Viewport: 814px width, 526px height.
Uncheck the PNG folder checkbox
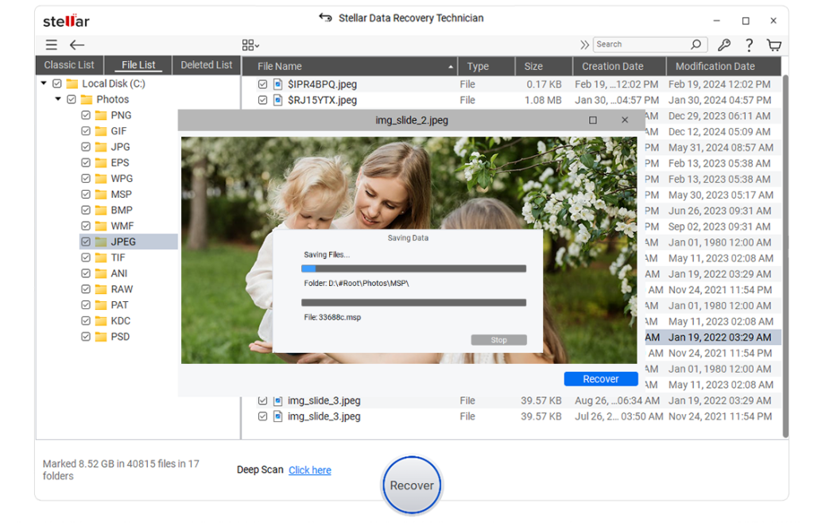click(x=86, y=115)
